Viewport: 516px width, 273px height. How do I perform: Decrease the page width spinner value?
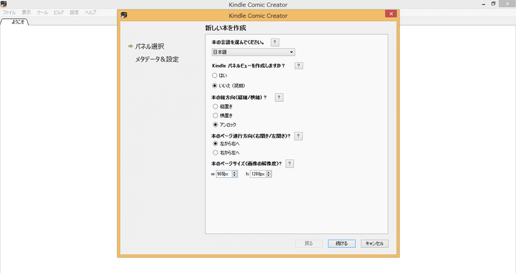[235, 176]
